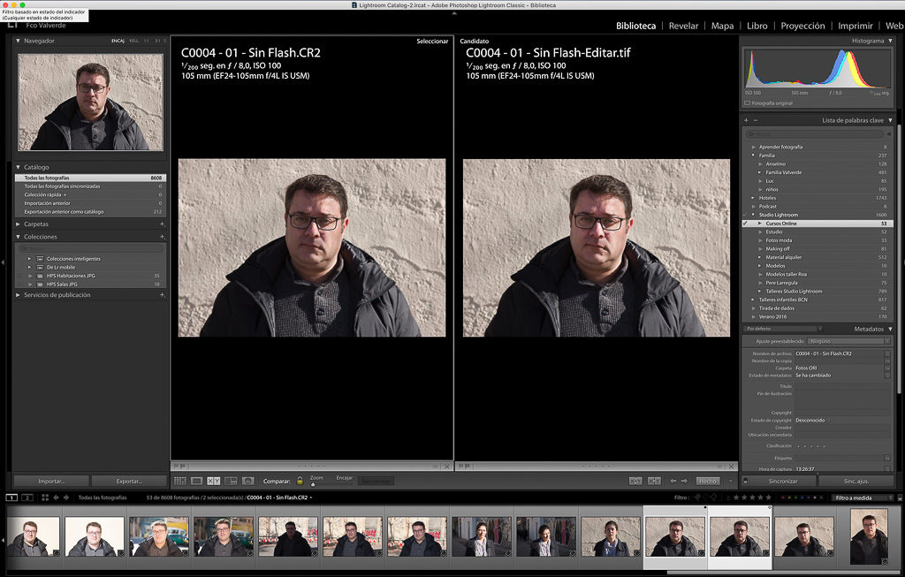Viewport: 905px width, 577px height.
Task: Click the Sinc. ajus. button
Action: click(856, 482)
